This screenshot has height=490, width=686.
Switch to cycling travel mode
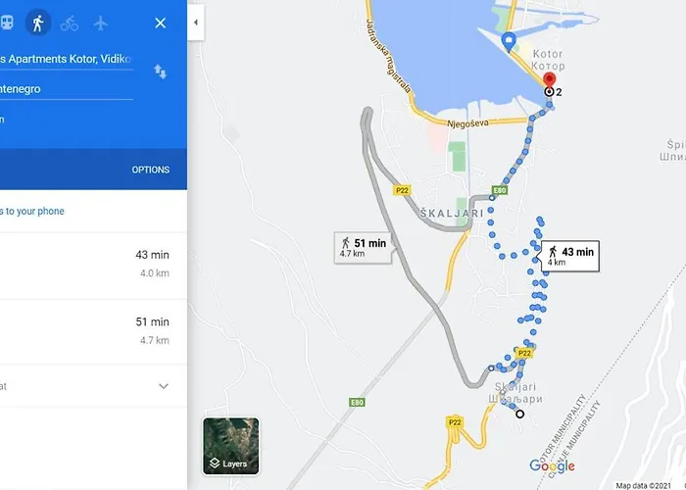(70, 24)
